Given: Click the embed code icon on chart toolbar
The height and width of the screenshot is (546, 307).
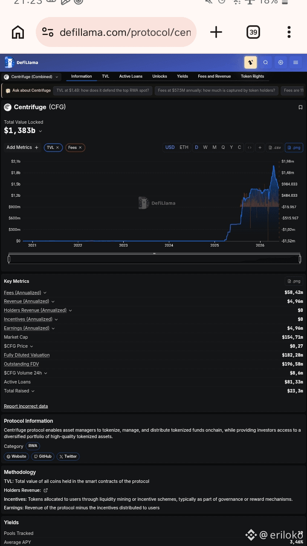Looking at the screenshot, I should click(x=249, y=147).
